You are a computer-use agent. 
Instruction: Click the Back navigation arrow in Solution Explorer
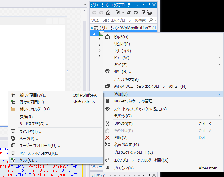click(x=94, y=13)
